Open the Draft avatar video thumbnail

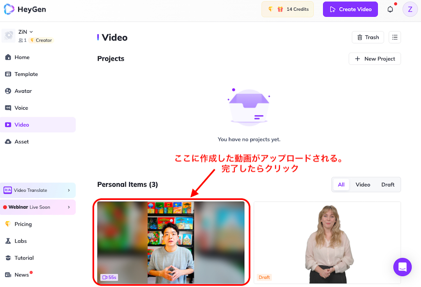pos(328,242)
